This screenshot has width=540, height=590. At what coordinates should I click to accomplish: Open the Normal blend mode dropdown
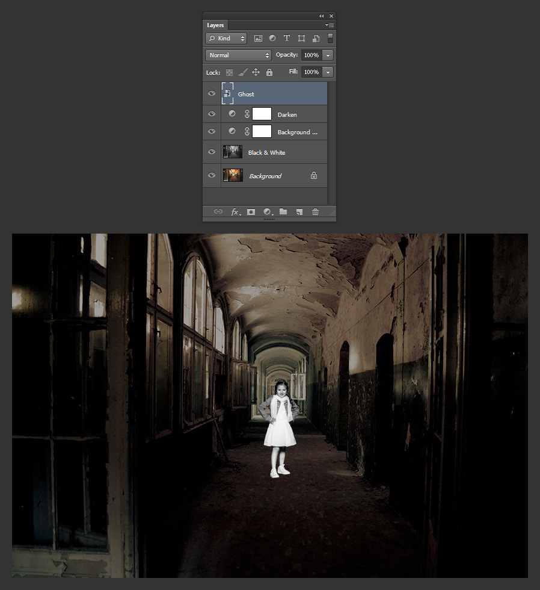tap(238, 55)
